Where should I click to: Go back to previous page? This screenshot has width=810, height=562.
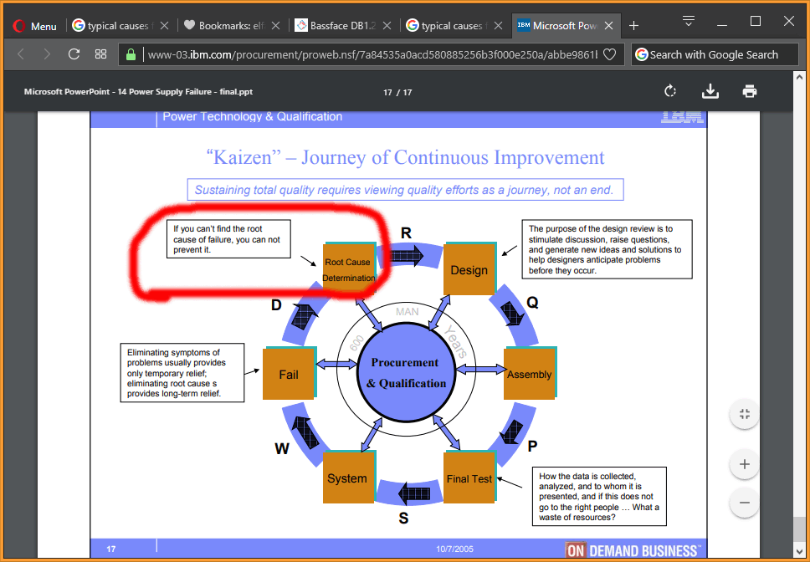tap(22, 54)
